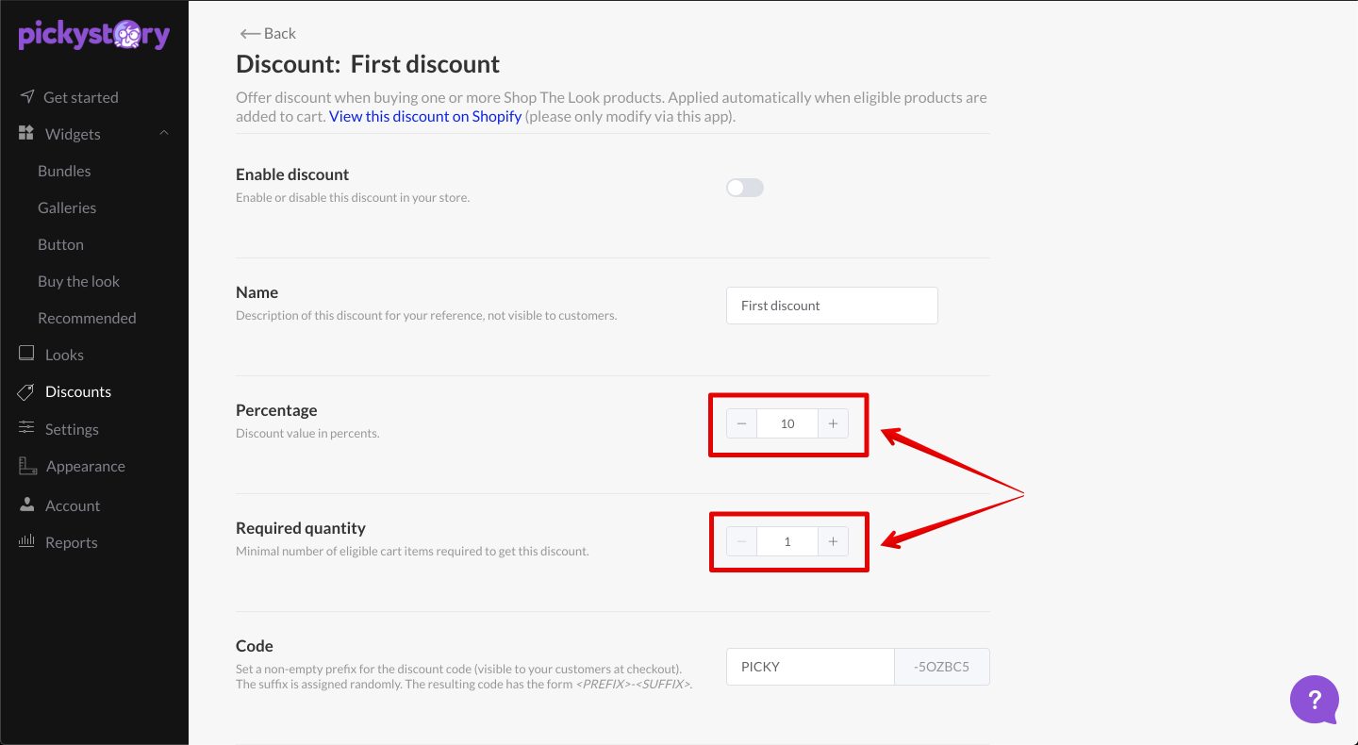Click the Code prefix field PICKY
Viewport: 1358px width, 745px height.
click(810, 667)
